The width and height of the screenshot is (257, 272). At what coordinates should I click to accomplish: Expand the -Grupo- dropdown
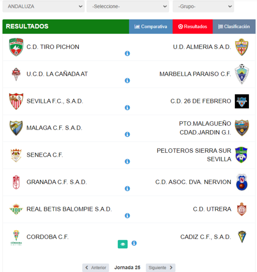203,6
